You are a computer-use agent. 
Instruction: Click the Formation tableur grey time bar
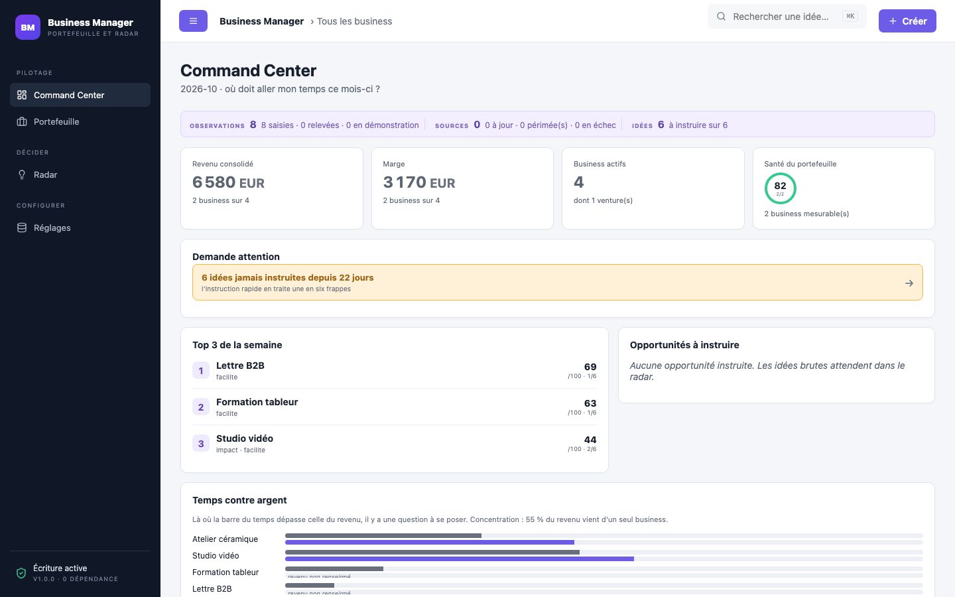point(334,568)
